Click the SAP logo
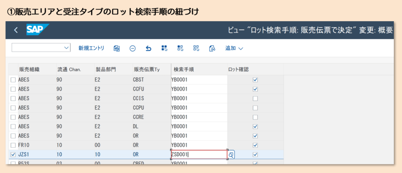This screenshot has height=173, width=402. click(37, 30)
